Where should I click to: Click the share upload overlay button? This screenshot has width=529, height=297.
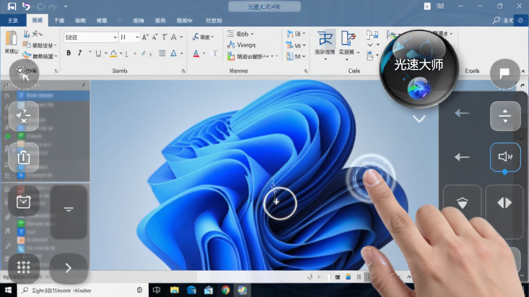(x=24, y=157)
